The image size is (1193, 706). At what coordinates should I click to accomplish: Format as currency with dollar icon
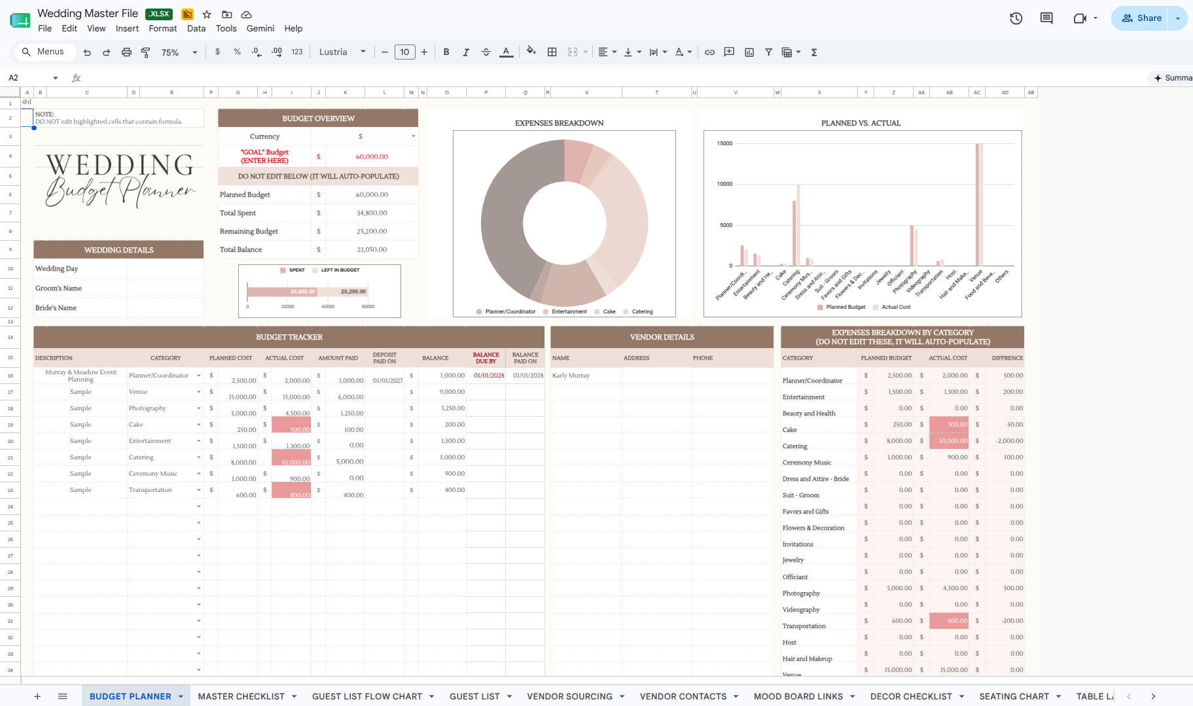pos(217,52)
